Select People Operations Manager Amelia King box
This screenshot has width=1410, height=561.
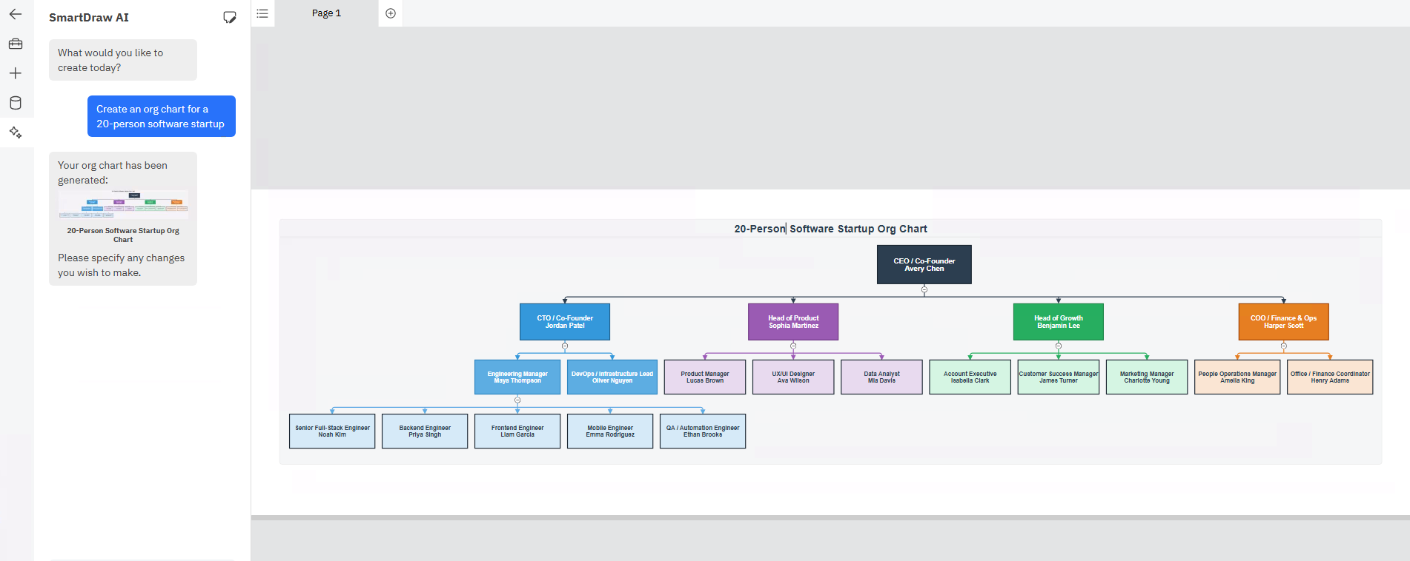tap(1237, 377)
